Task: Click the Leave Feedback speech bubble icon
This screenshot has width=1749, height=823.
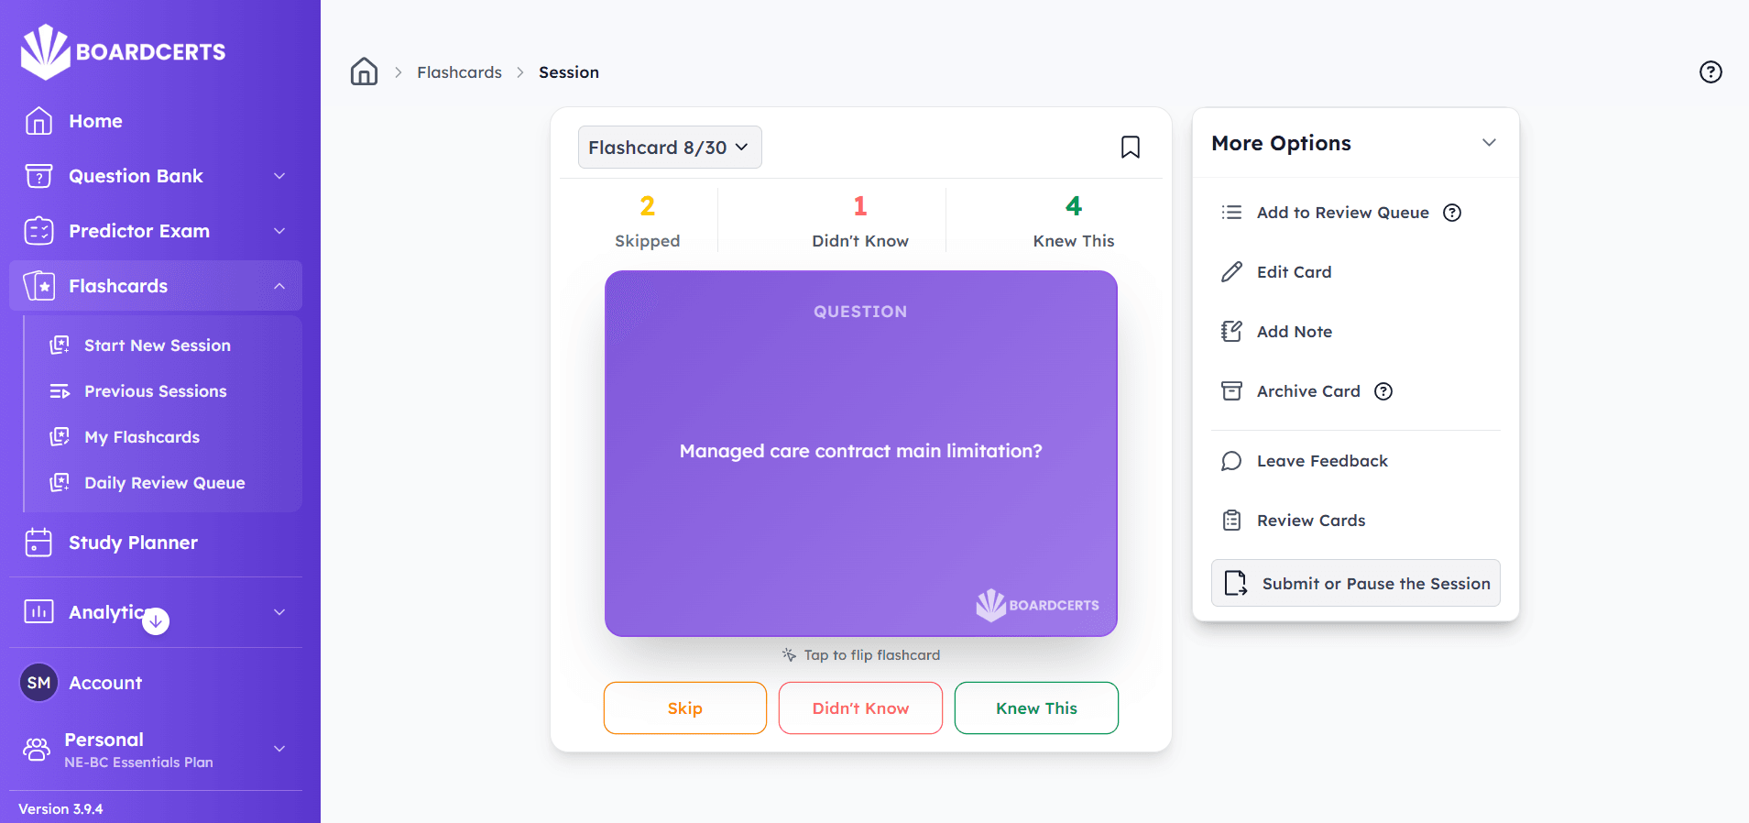Action: 1231,461
